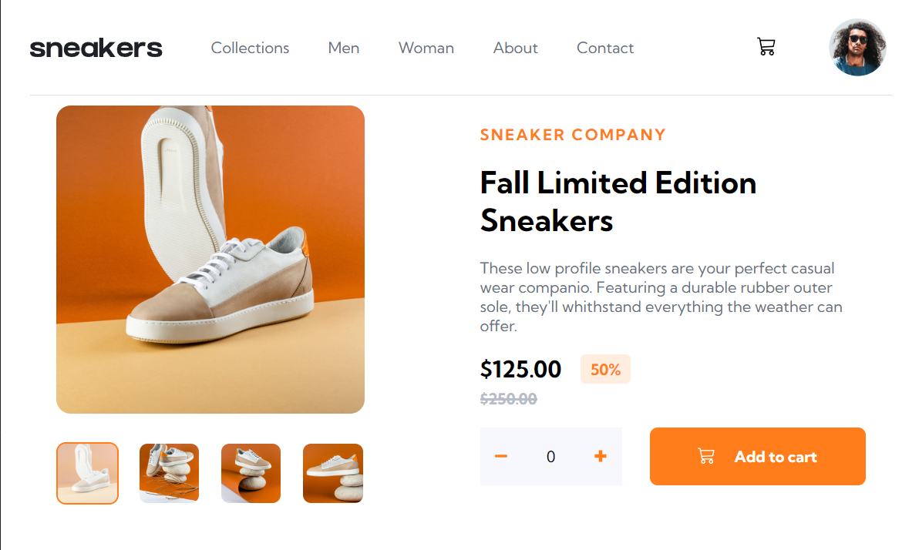Image resolution: width=919 pixels, height=550 pixels.
Task: Select the first shoe thumbnail
Action: [87, 473]
